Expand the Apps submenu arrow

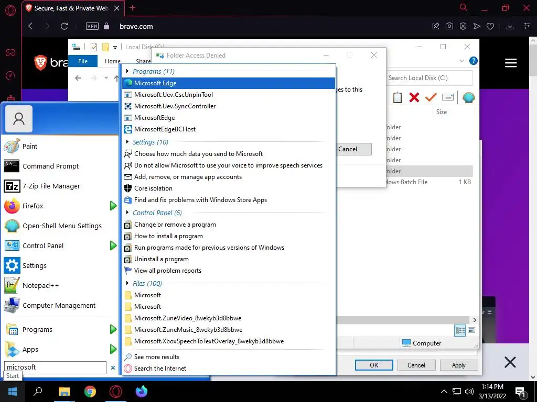(113, 349)
